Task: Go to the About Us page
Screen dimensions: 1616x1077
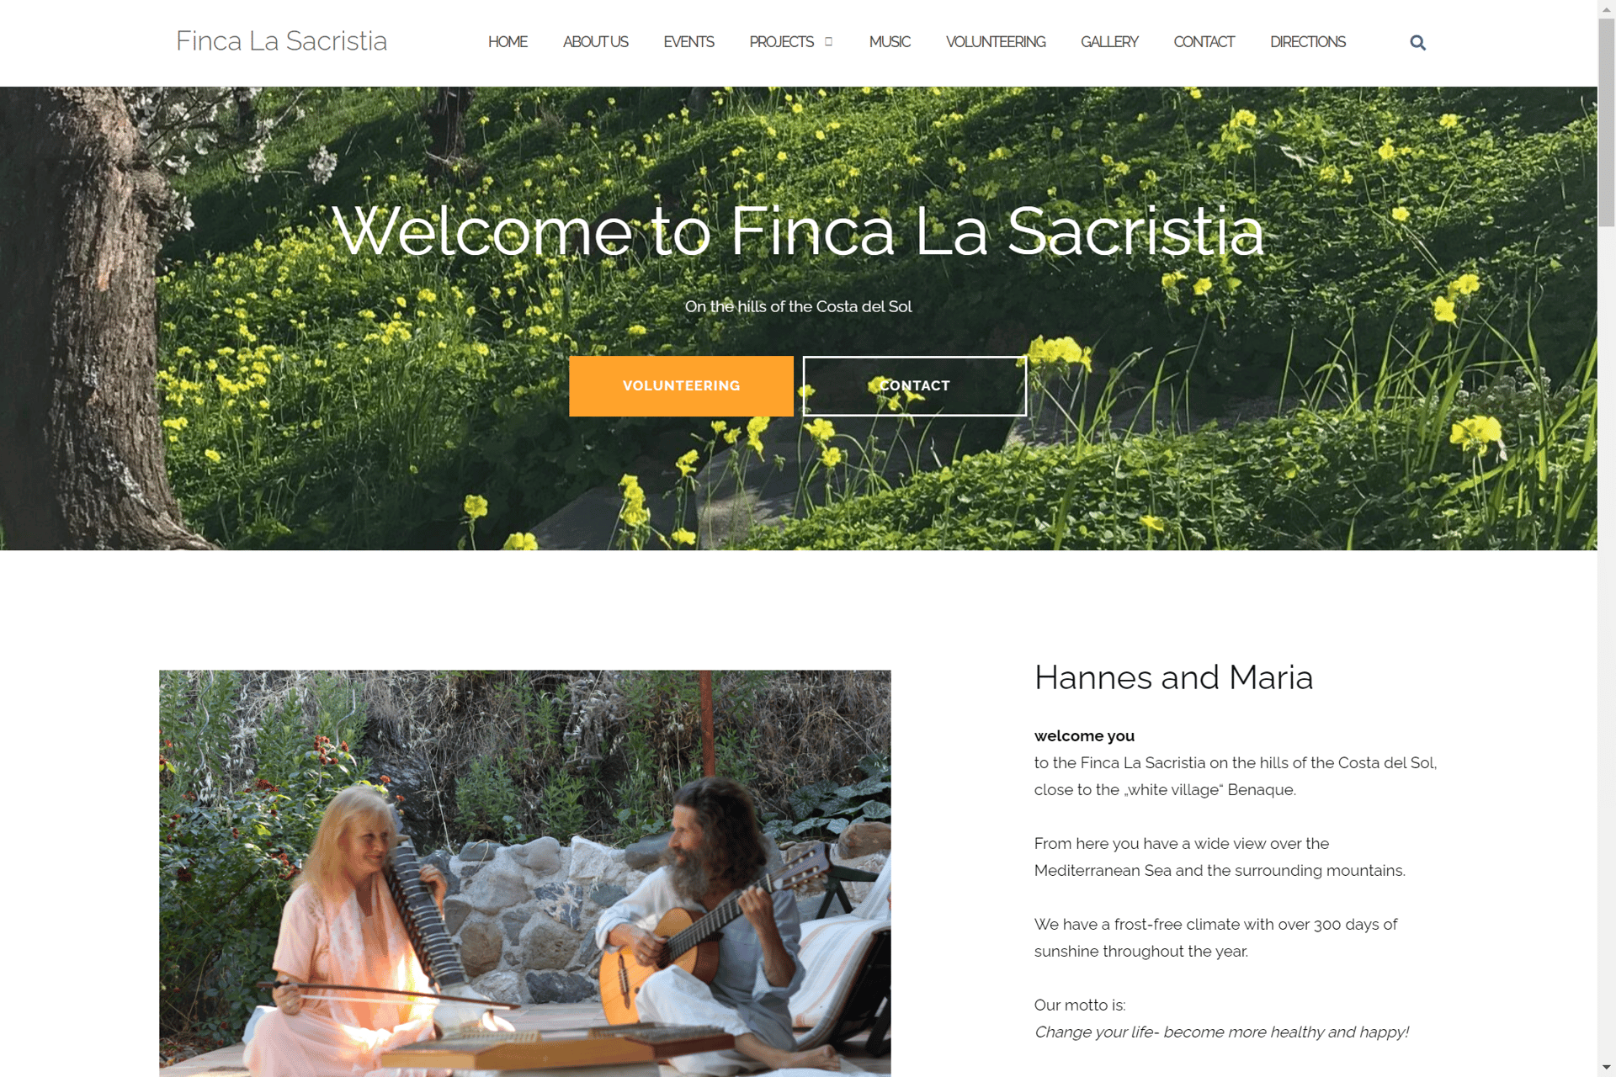Action: tap(595, 42)
